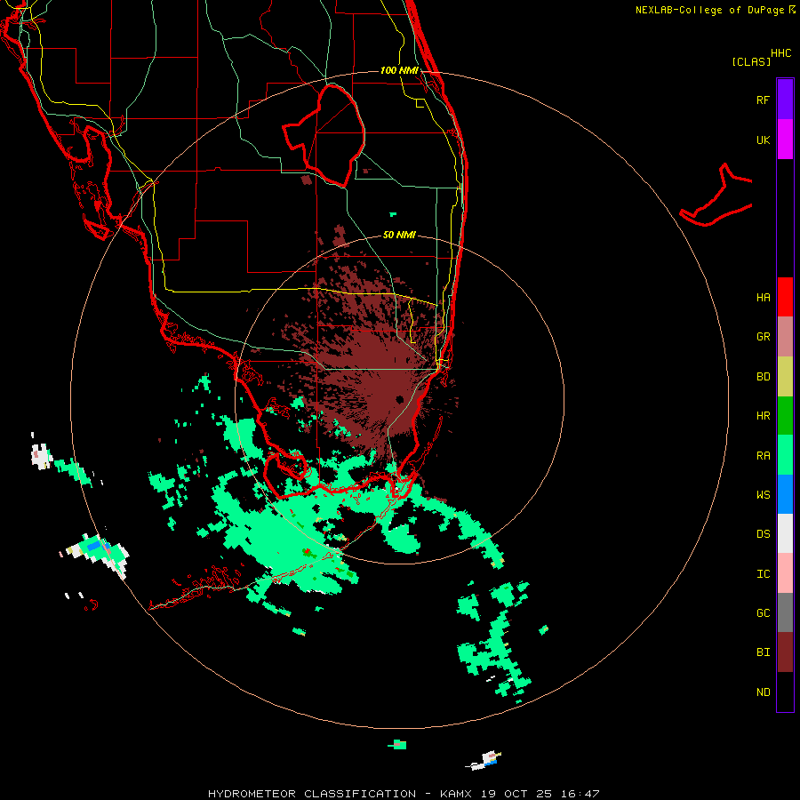Viewport: 800px width, 800px height.
Task: Click the GC gray legend swatch
Action: coord(785,612)
